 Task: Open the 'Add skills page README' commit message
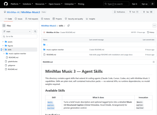click(x=111, y=55)
